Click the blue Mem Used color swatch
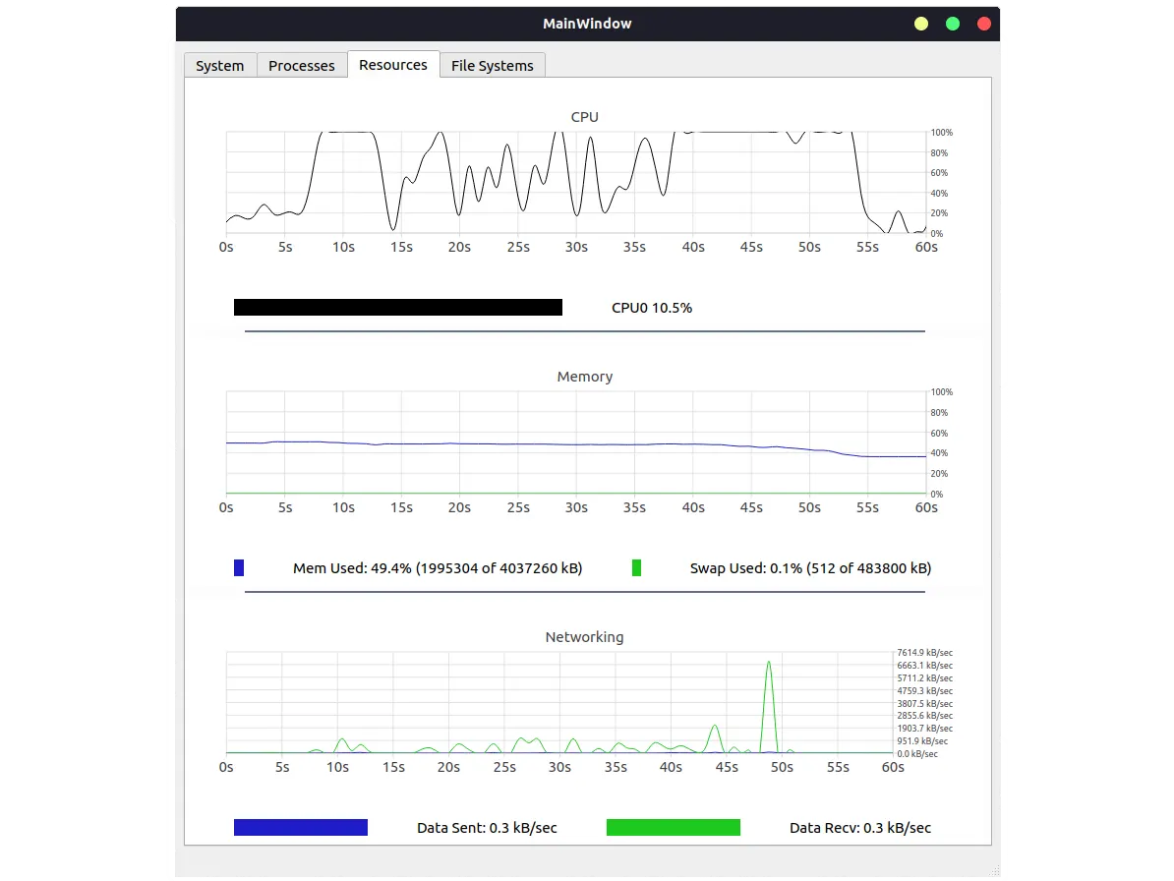1174x881 pixels. pos(239,568)
